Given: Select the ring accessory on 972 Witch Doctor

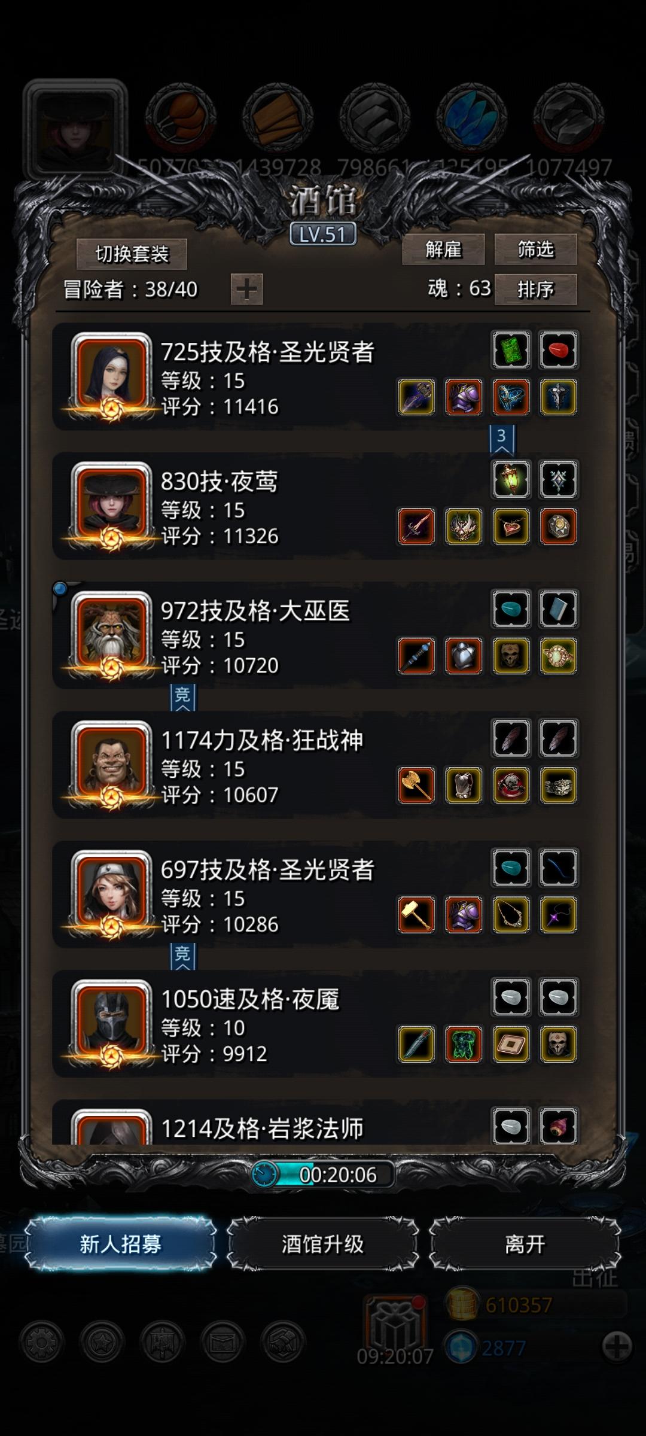Looking at the screenshot, I should (558, 656).
